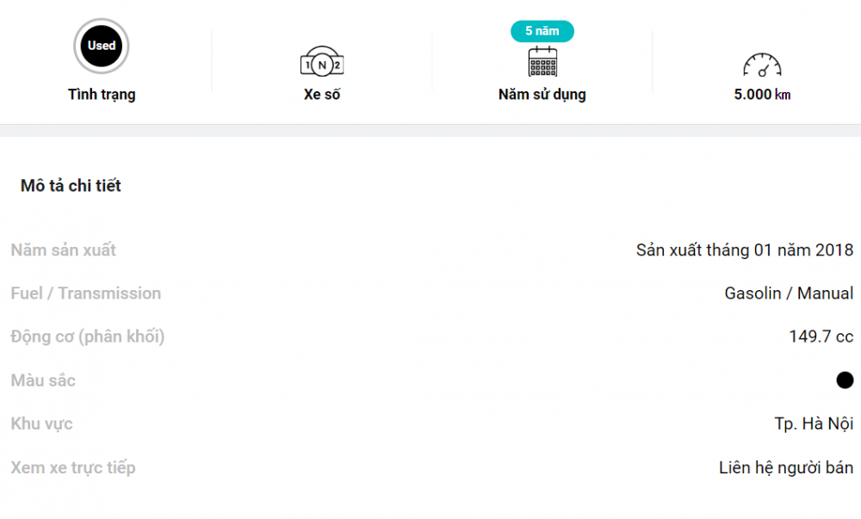Click the "5.000 km" mileage text
The width and height of the screenshot is (861, 519).
(x=762, y=95)
